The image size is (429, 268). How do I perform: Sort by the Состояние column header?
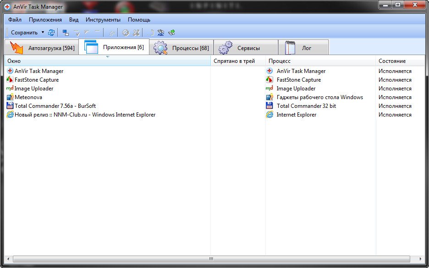[x=400, y=61]
